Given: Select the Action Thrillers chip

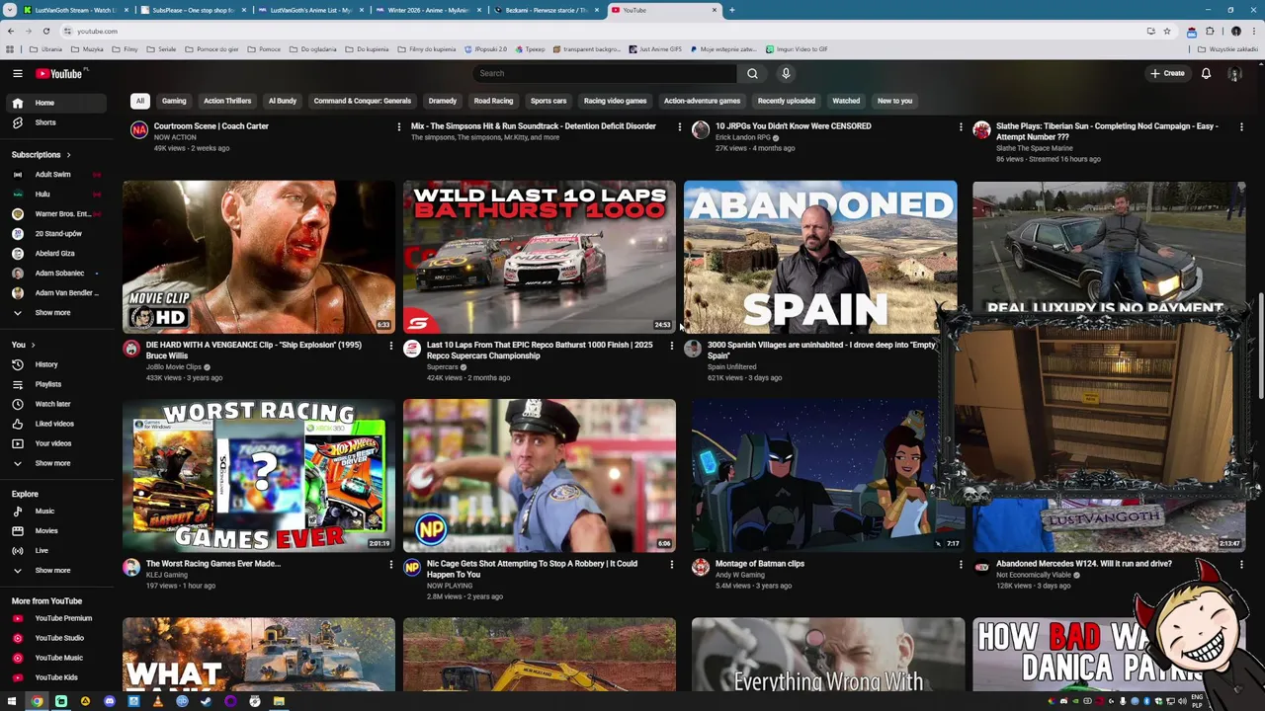Looking at the screenshot, I should pos(227,101).
